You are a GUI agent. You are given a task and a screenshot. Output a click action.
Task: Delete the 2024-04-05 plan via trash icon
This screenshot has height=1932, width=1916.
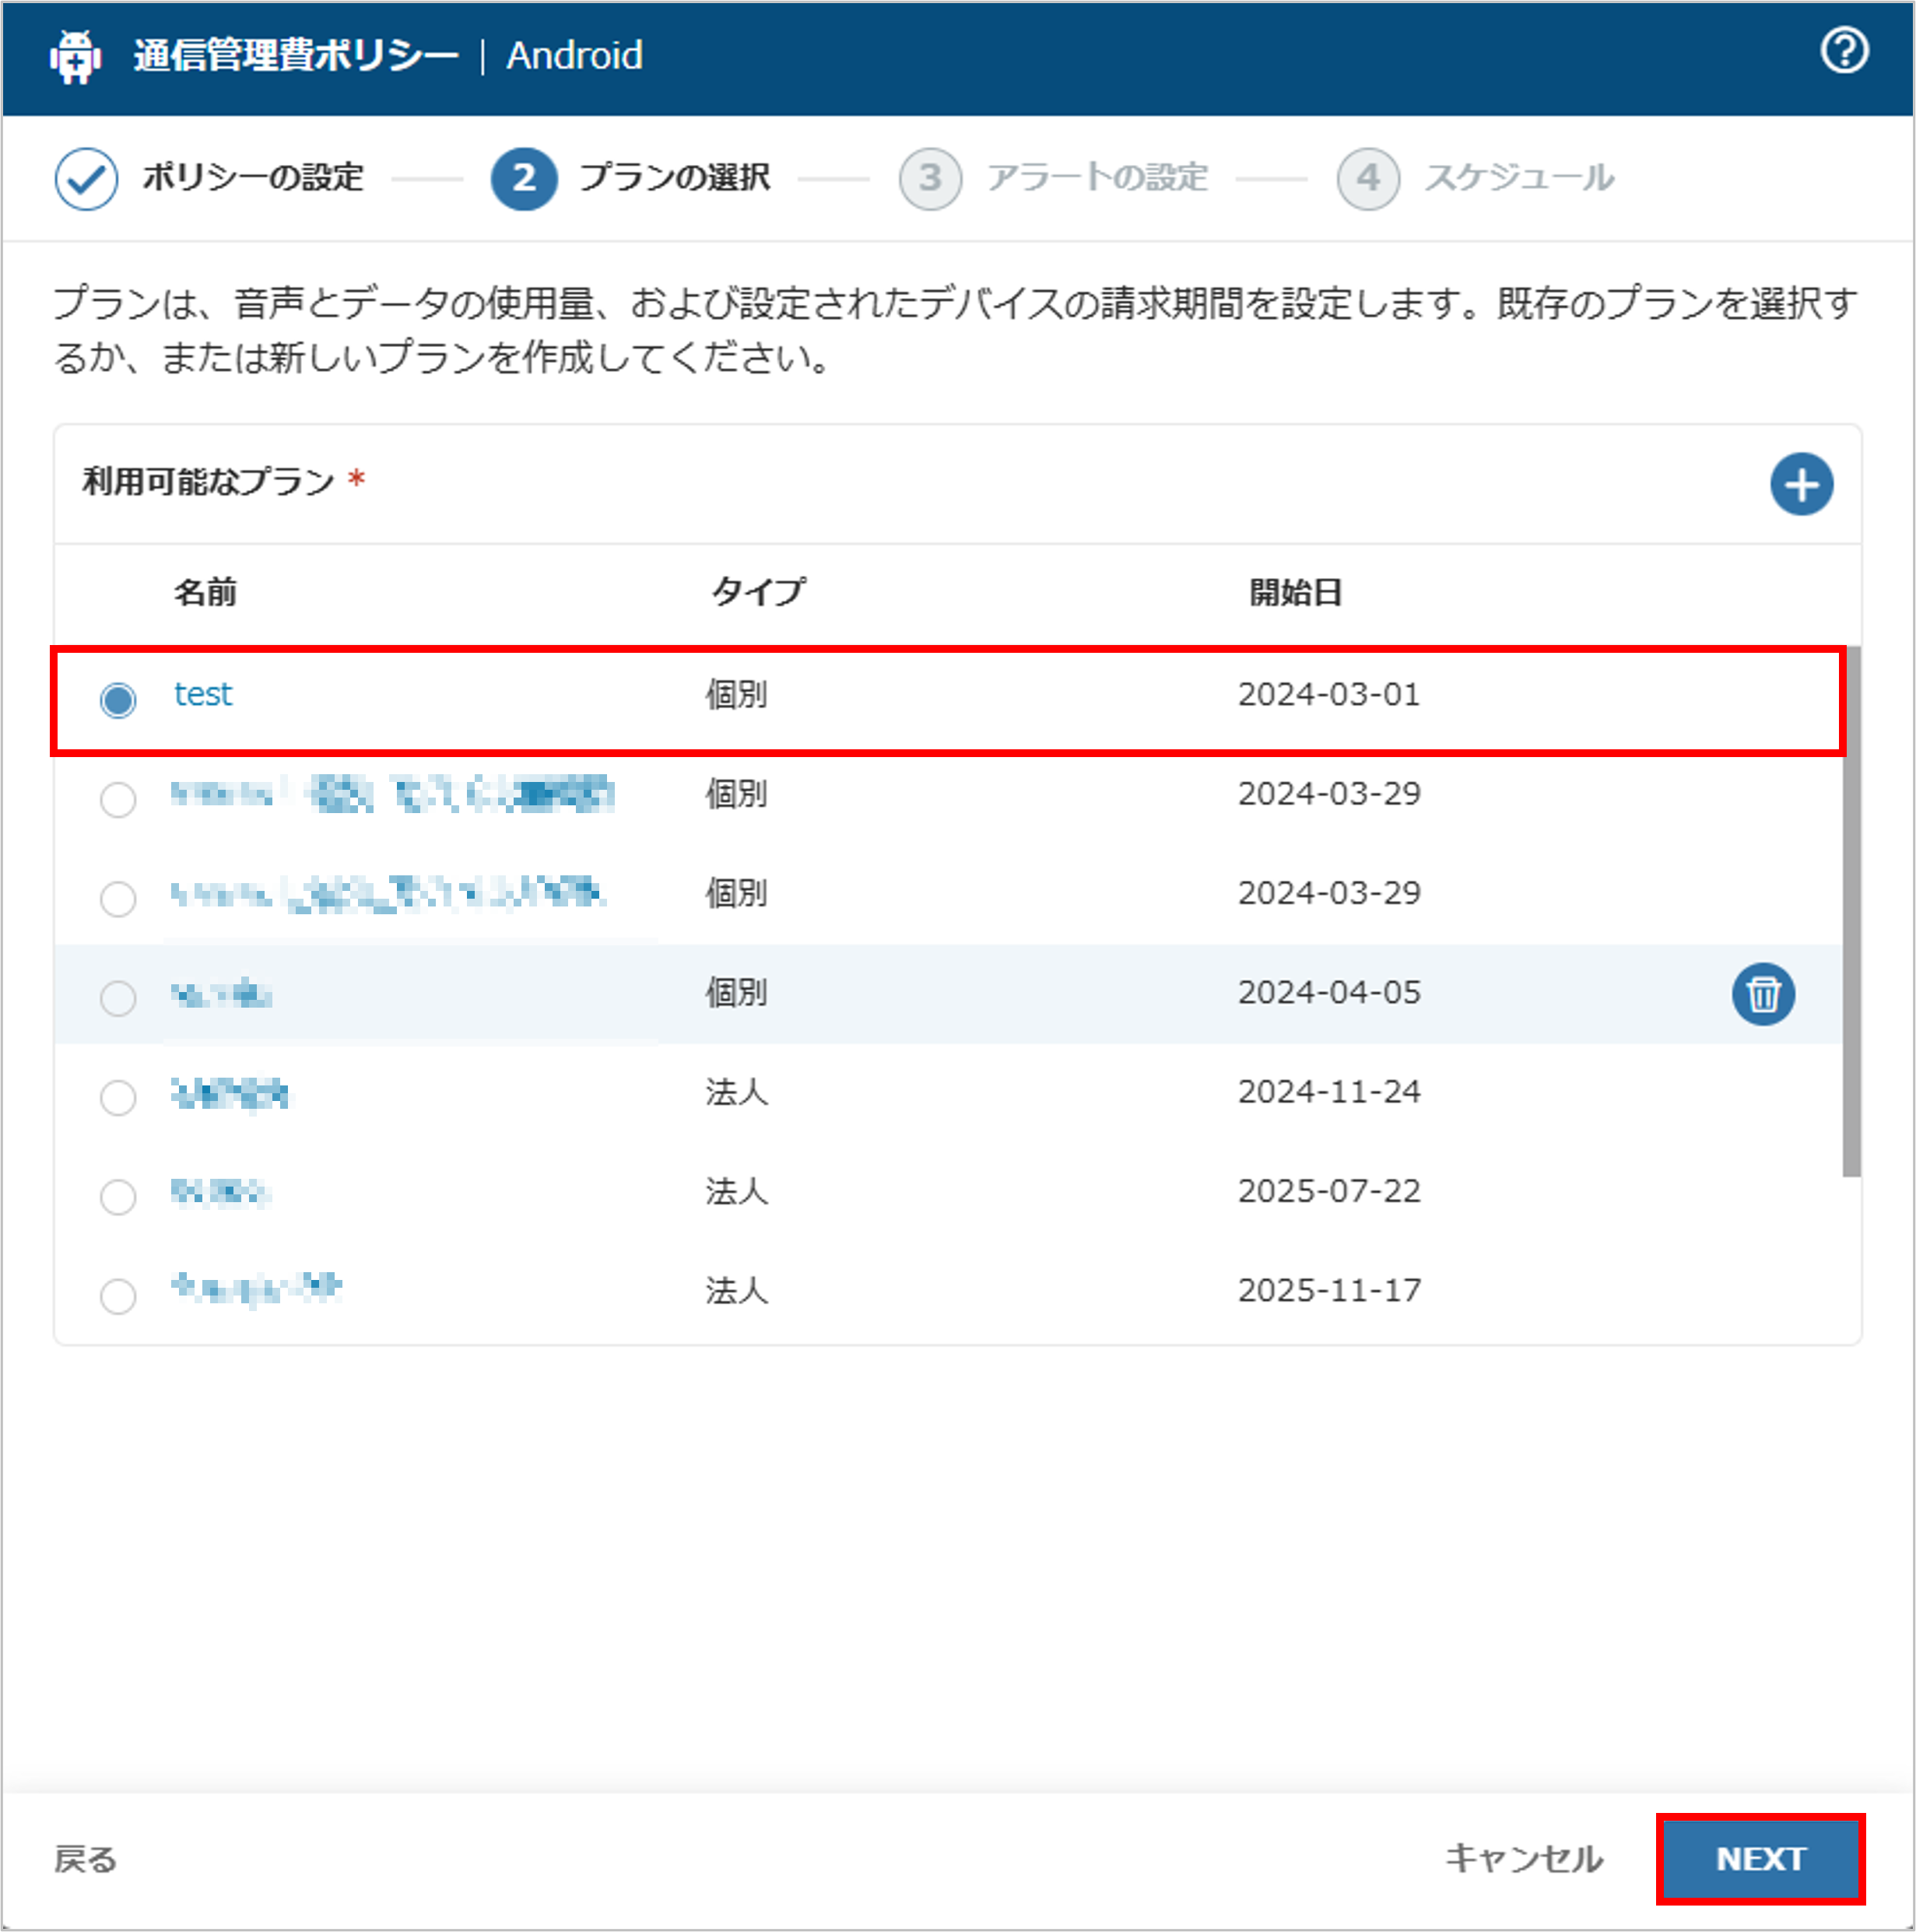[x=1762, y=994]
